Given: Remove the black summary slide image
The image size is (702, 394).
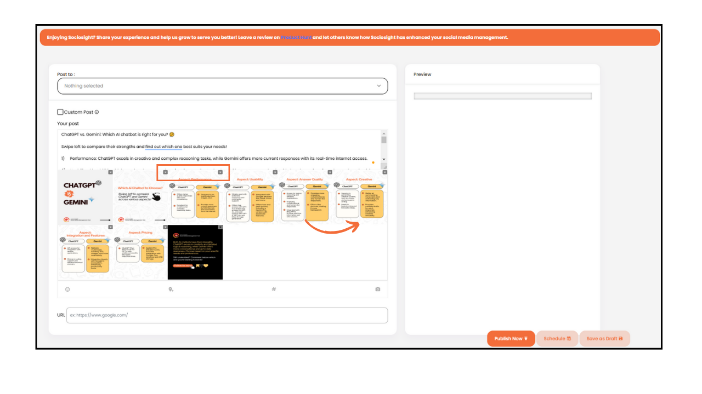Looking at the screenshot, I should (x=220, y=227).
